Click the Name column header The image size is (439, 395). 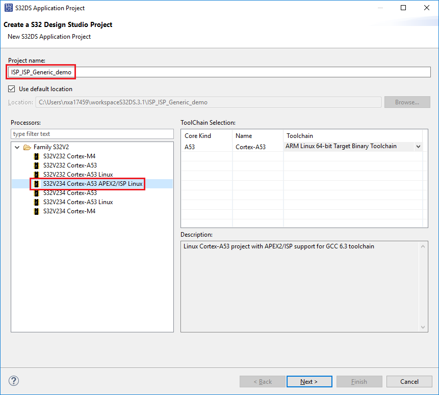[x=258, y=136]
